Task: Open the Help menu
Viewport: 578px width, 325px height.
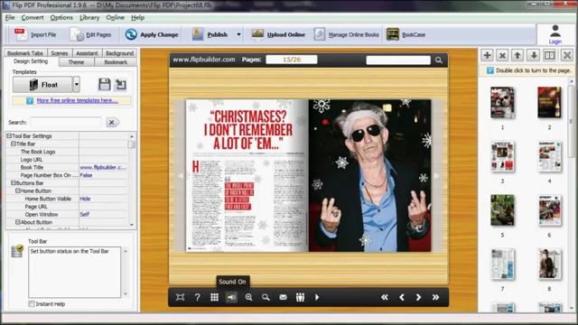Action: (x=138, y=18)
